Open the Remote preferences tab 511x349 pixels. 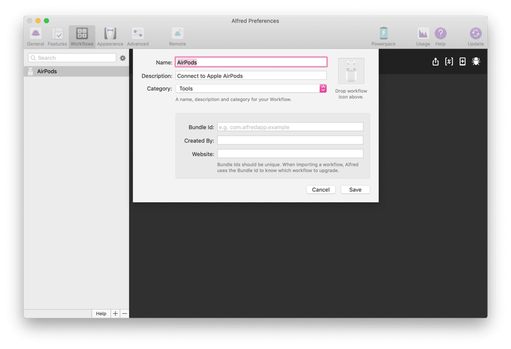(177, 37)
